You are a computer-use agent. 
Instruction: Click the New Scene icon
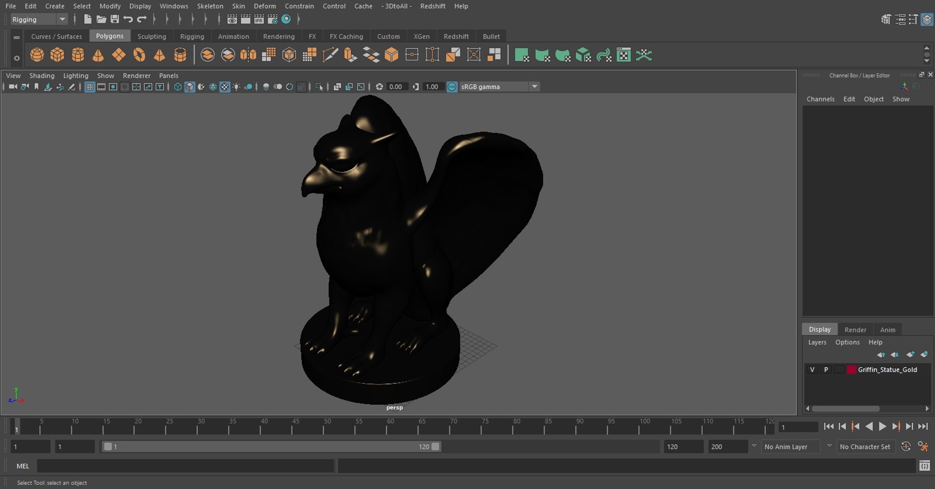coord(88,19)
